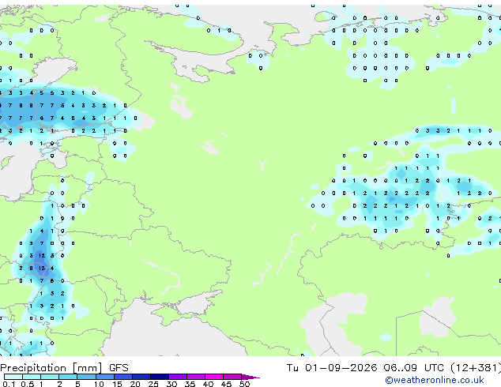Click the '20' legend scale label

point(135,384)
